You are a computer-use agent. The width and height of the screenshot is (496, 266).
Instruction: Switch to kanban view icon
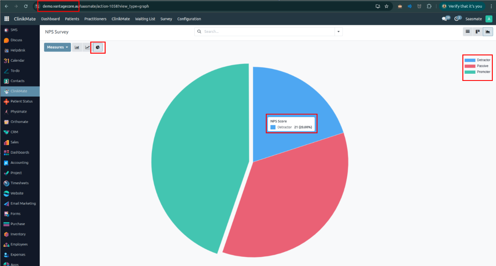click(x=478, y=32)
